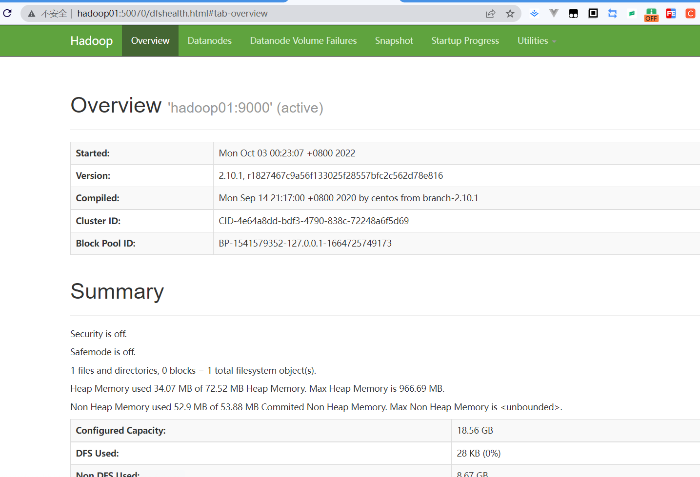
Task: Open the Datanode Volume Failures tab
Action: tap(303, 41)
